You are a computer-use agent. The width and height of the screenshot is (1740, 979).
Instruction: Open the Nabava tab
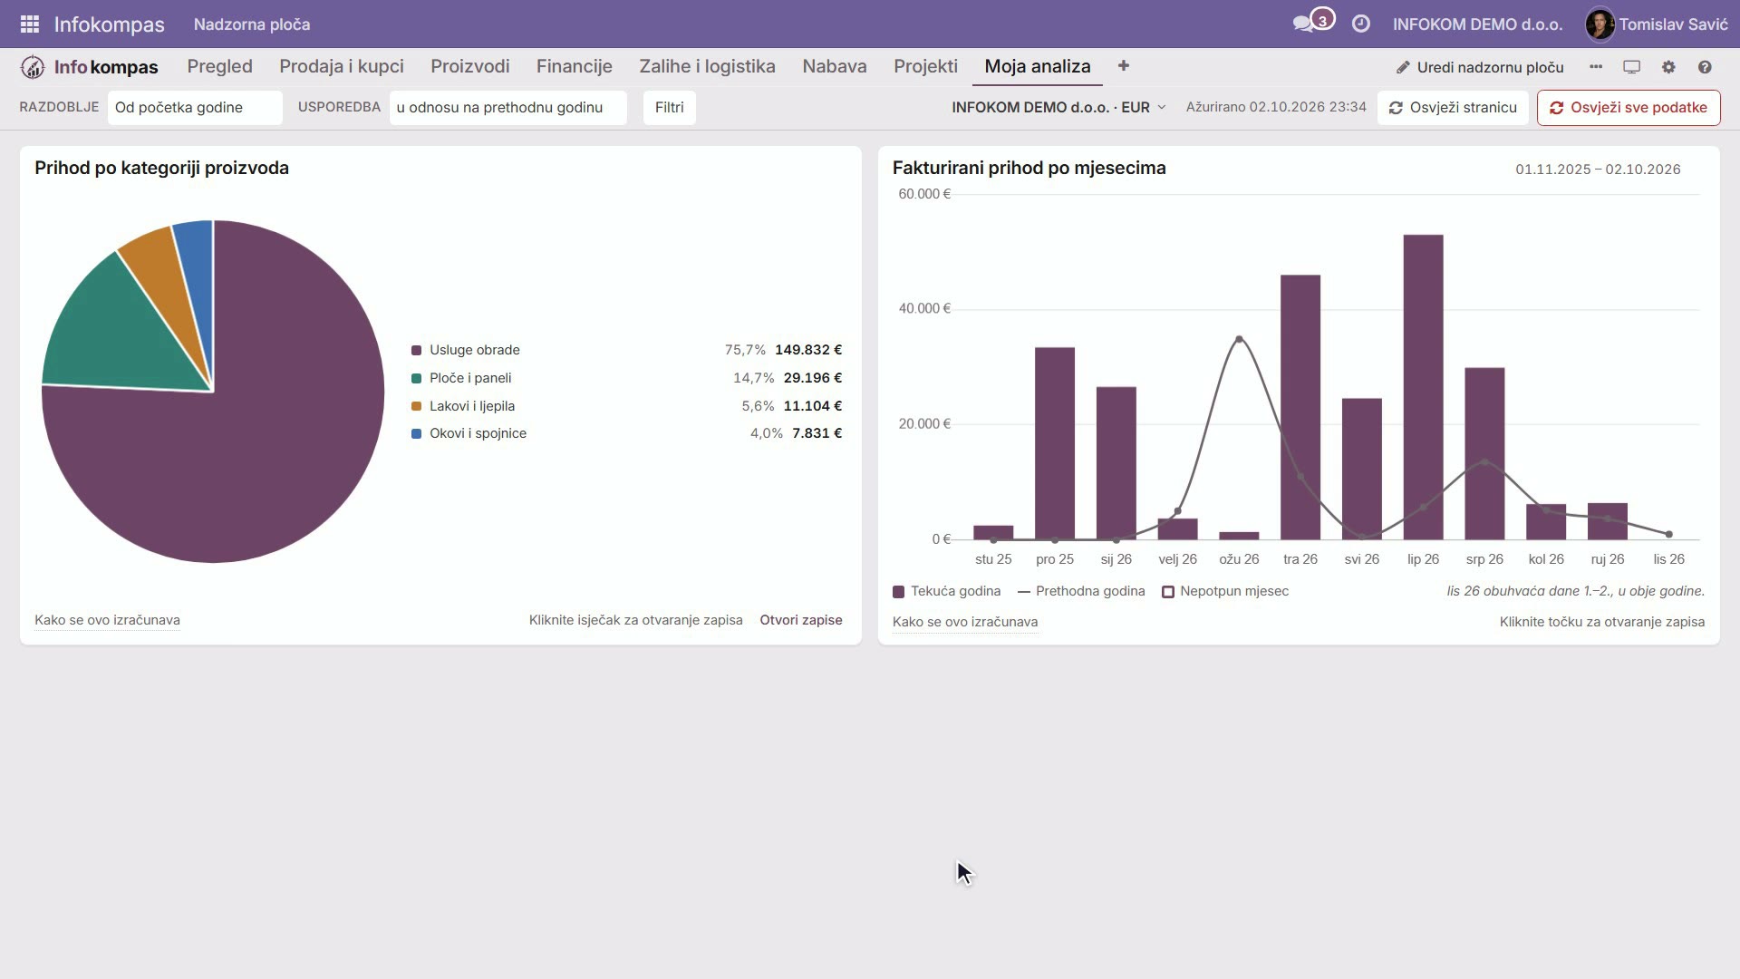834,66
